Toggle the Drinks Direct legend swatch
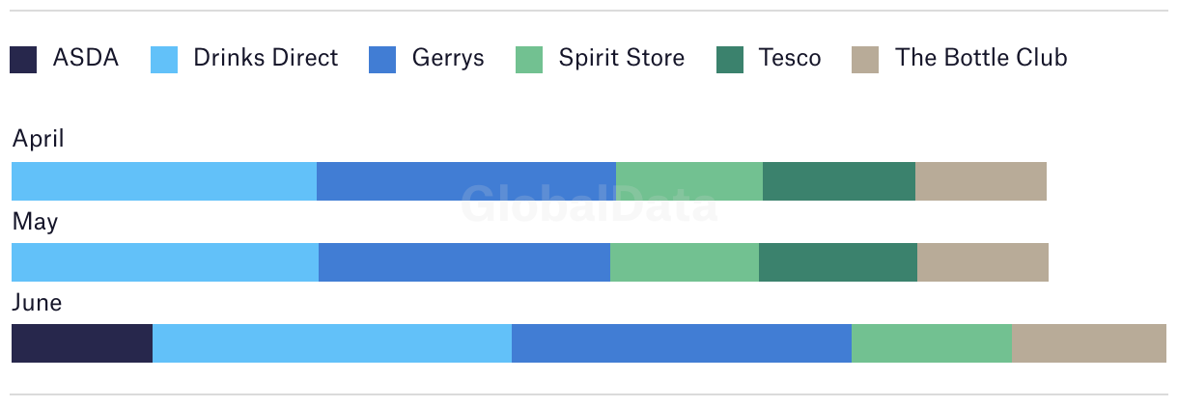 pos(164,60)
